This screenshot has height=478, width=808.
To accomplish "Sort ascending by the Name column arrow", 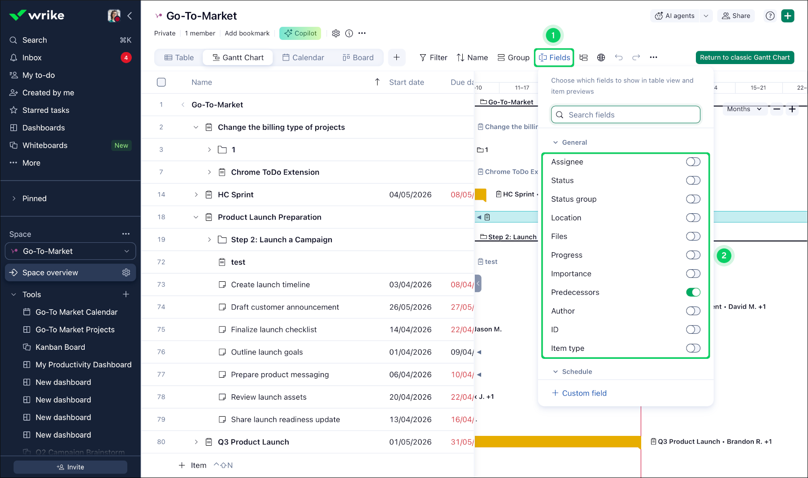I will [x=377, y=82].
